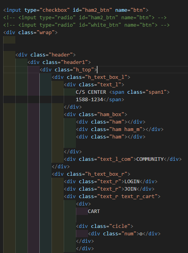Image resolution: width=188 pixels, height=253 pixels.
Task: Click the "JOIN" text
Action: pos(130,189)
